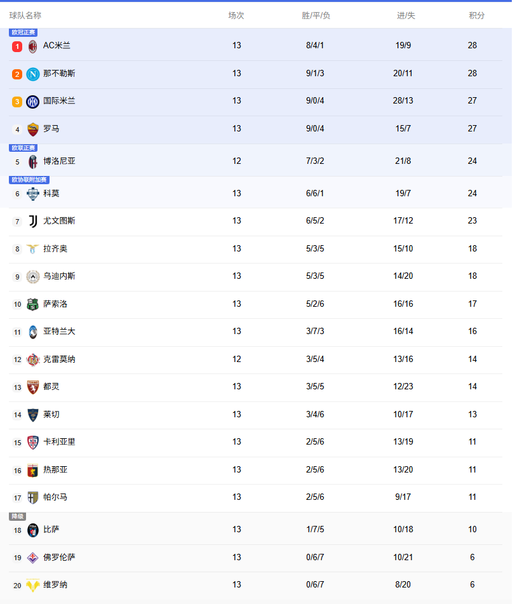The width and height of the screenshot is (515, 611).
Task: Click the 降级 zone tag
Action: click(x=17, y=517)
